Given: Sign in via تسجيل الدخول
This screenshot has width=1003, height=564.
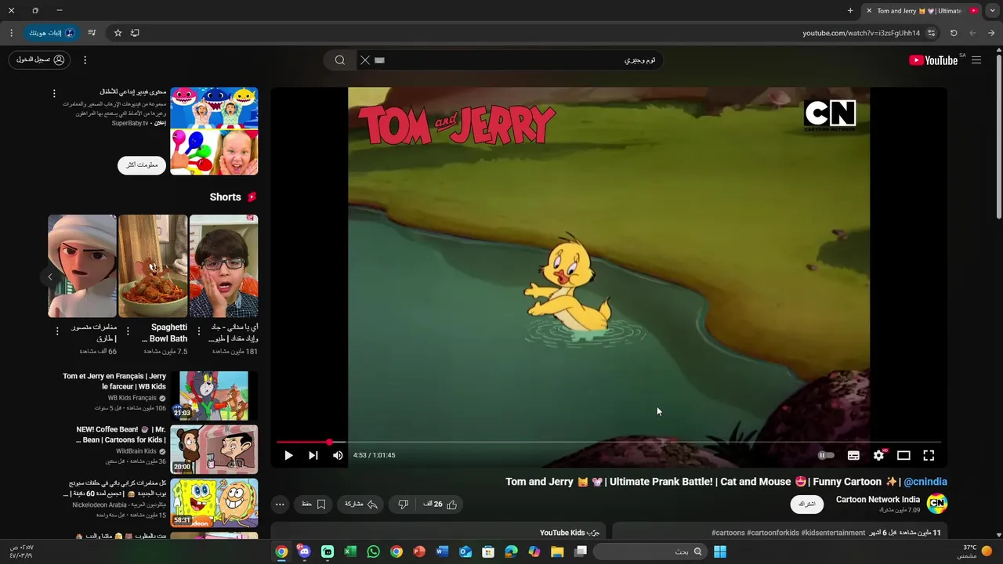Looking at the screenshot, I should [39, 60].
